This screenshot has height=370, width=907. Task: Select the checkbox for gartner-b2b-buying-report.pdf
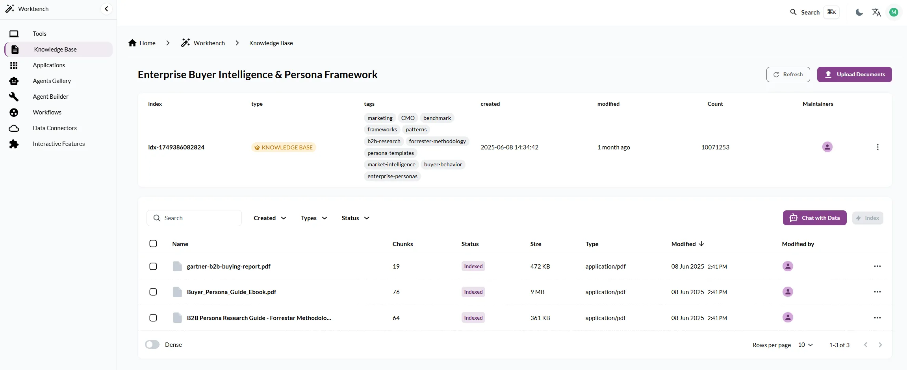153,266
